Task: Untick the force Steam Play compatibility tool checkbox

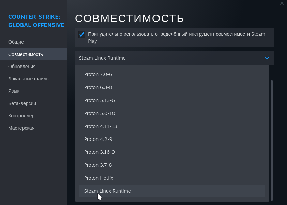Action: 81,34
